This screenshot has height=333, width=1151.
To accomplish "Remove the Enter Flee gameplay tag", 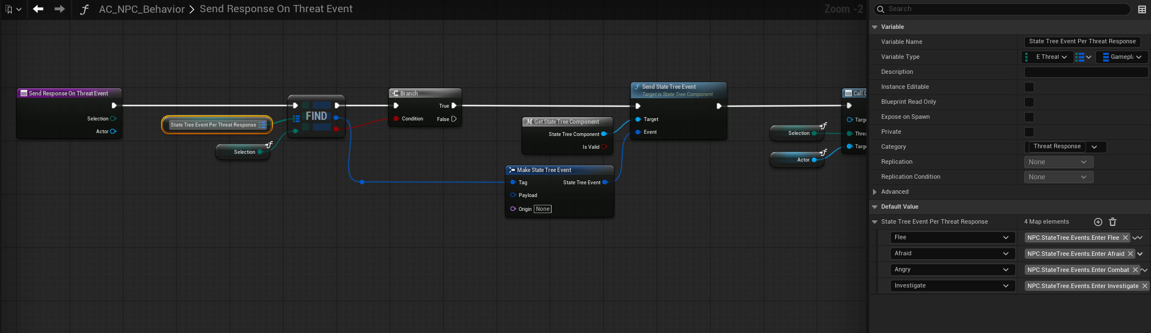I will 1125,238.
